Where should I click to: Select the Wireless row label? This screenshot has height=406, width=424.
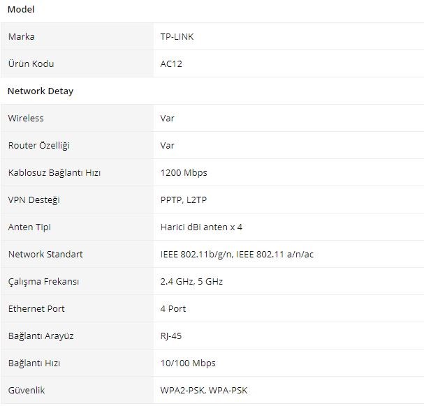(26, 119)
